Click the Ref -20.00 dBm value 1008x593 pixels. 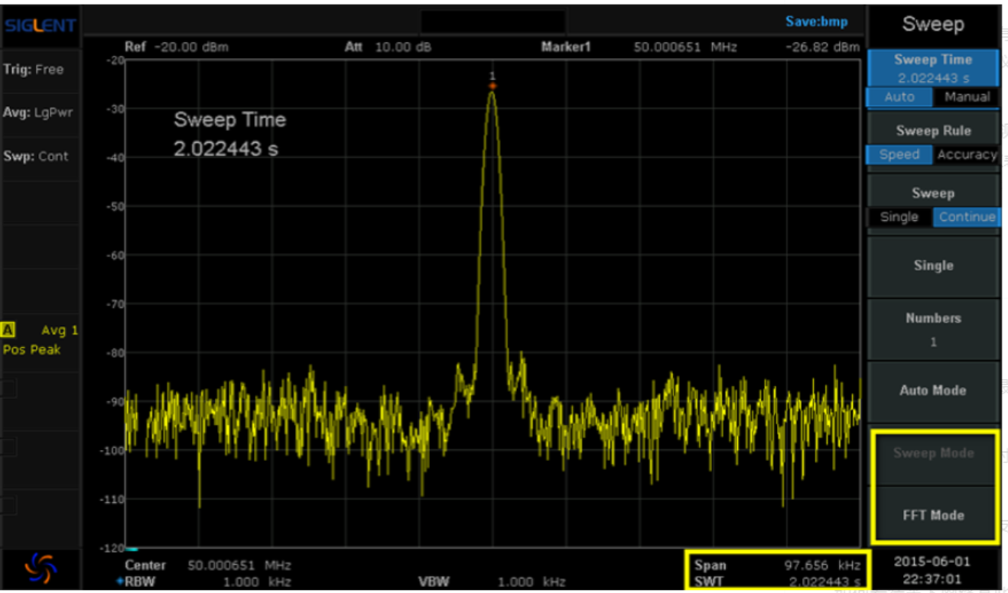point(176,47)
